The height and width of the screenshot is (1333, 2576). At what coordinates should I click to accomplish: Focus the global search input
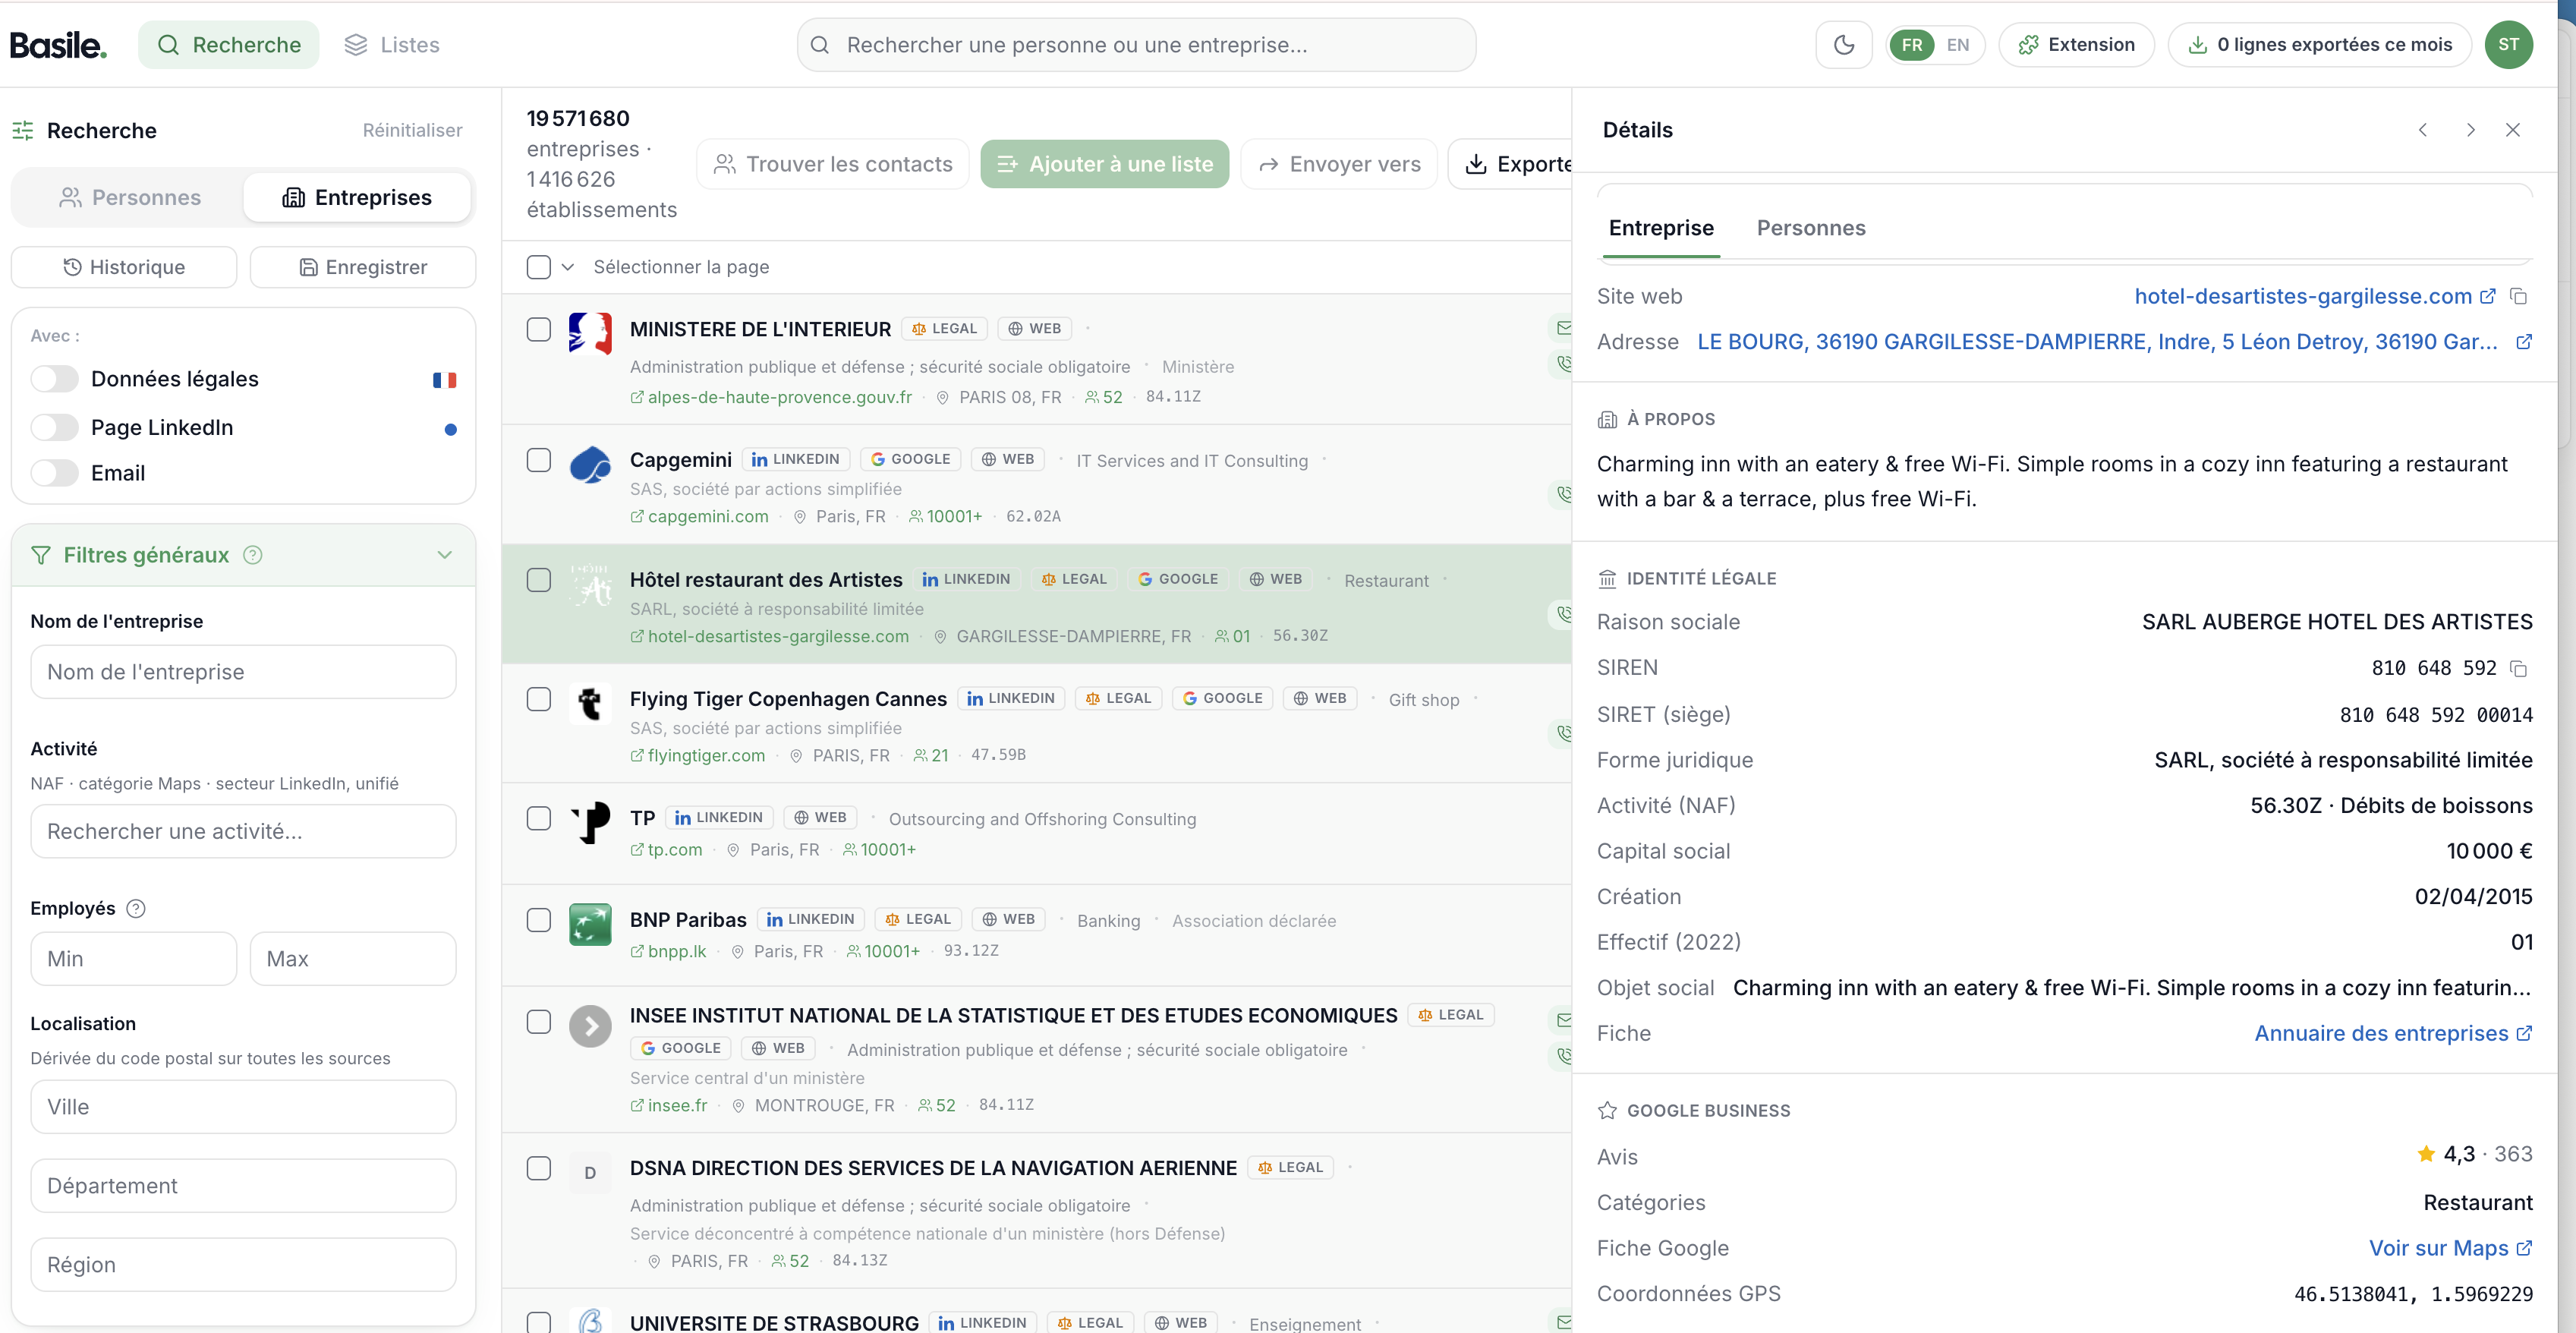coord(1136,45)
